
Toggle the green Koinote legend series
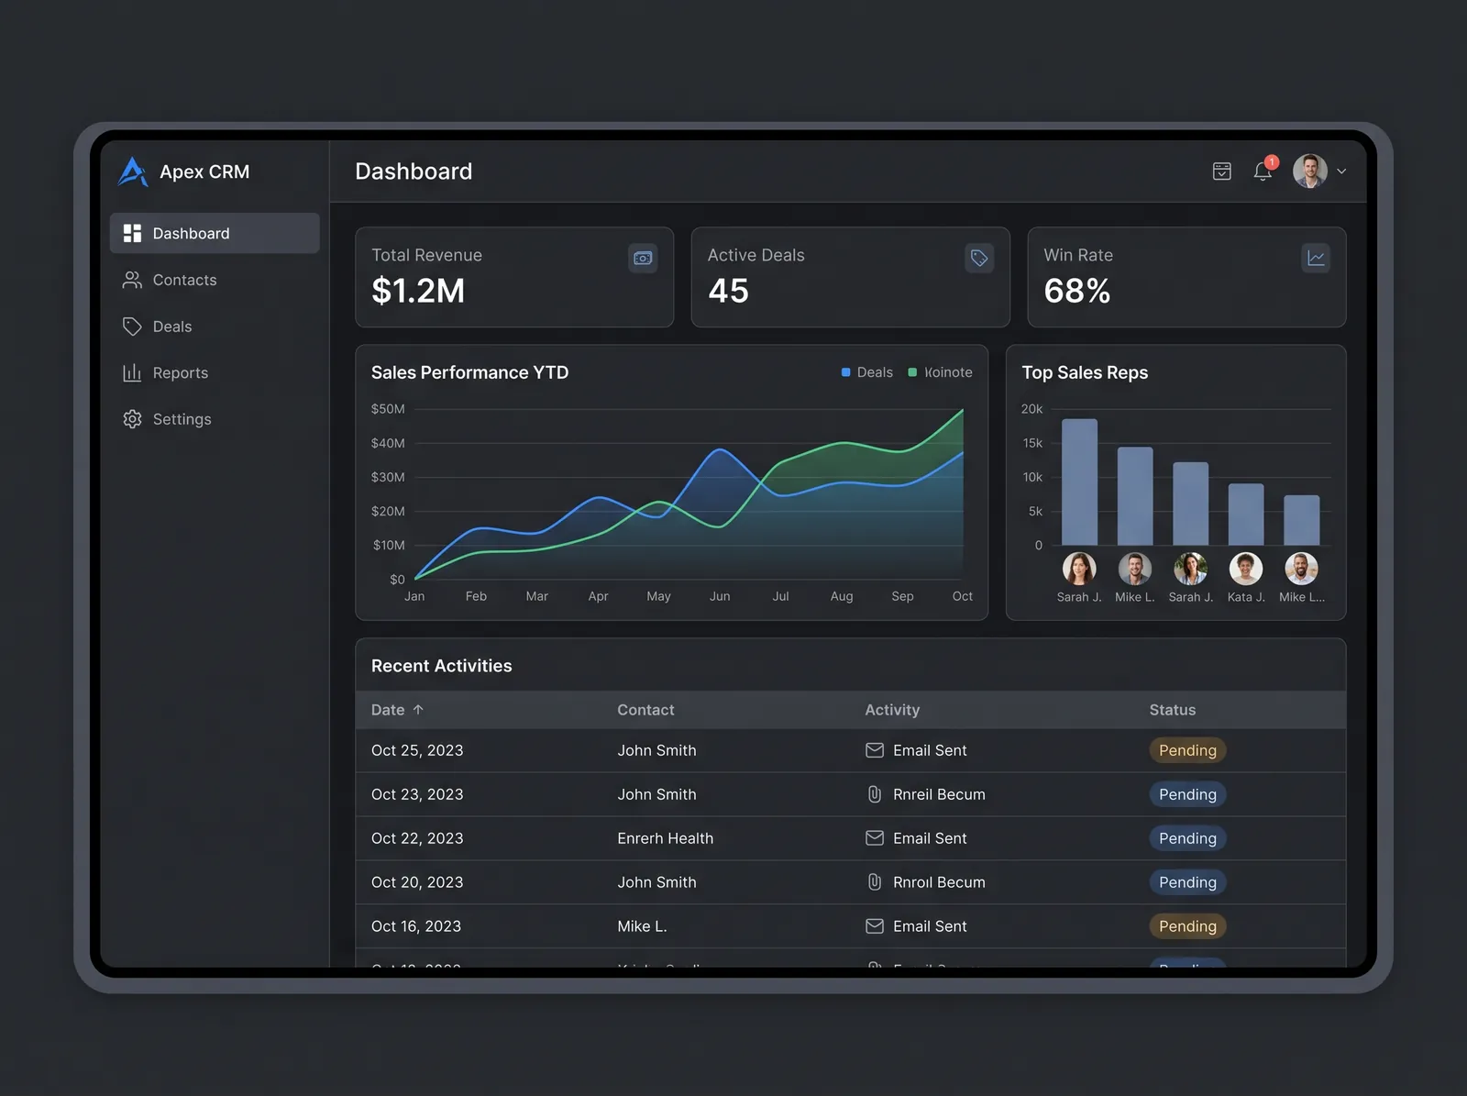(x=940, y=372)
